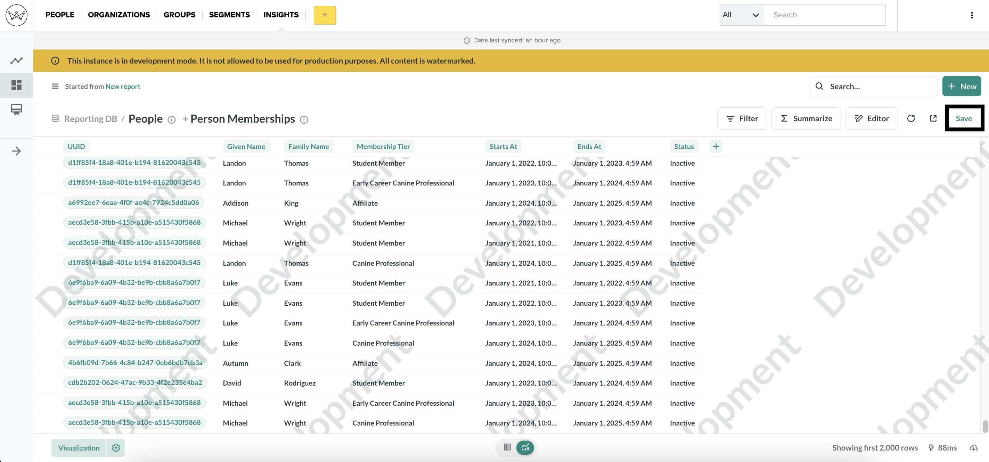Toggle the hamburger navigation menu icon
The width and height of the screenshot is (989, 462).
(x=55, y=86)
